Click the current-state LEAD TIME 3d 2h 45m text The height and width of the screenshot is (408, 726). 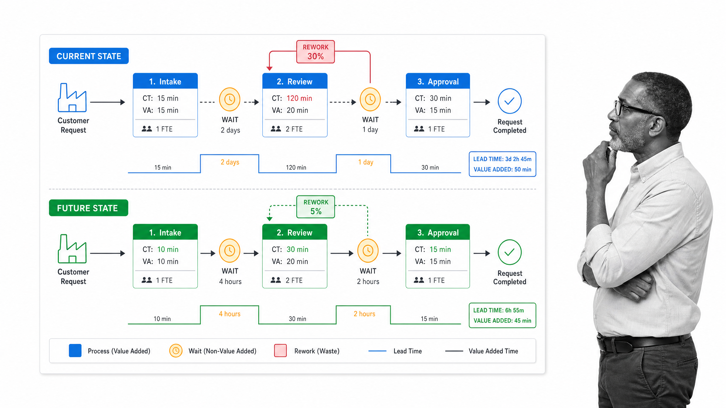click(502, 159)
